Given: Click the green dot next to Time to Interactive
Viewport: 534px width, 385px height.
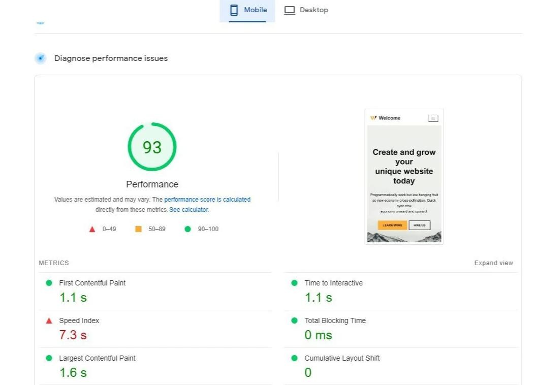Looking at the screenshot, I should tap(293, 283).
